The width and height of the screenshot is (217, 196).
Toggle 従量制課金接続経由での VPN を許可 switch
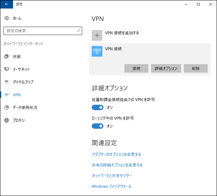coord(98,107)
